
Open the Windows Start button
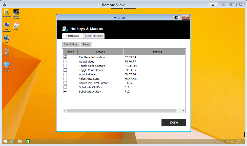pos(5,141)
